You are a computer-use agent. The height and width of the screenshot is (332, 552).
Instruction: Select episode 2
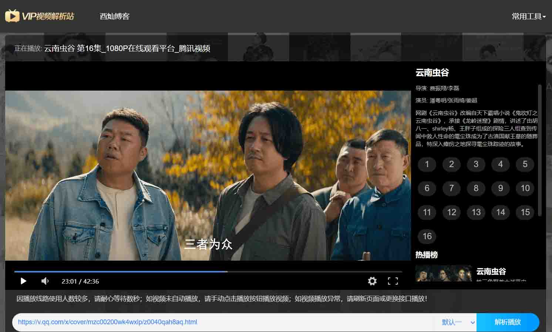click(x=451, y=164)
